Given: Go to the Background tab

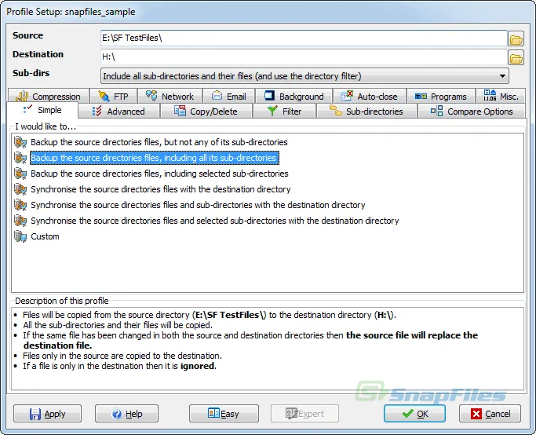Looking at the screenshot, I should point(294,97).
